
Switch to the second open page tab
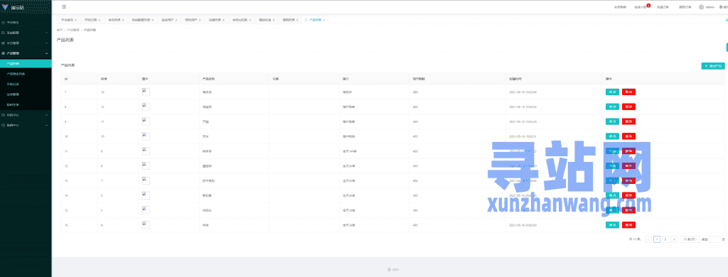92,21
